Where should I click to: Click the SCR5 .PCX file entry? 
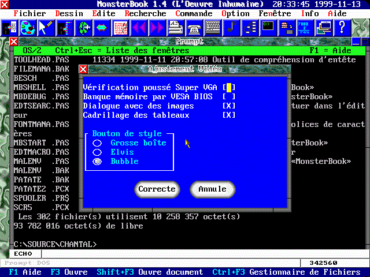click(42, 208)
